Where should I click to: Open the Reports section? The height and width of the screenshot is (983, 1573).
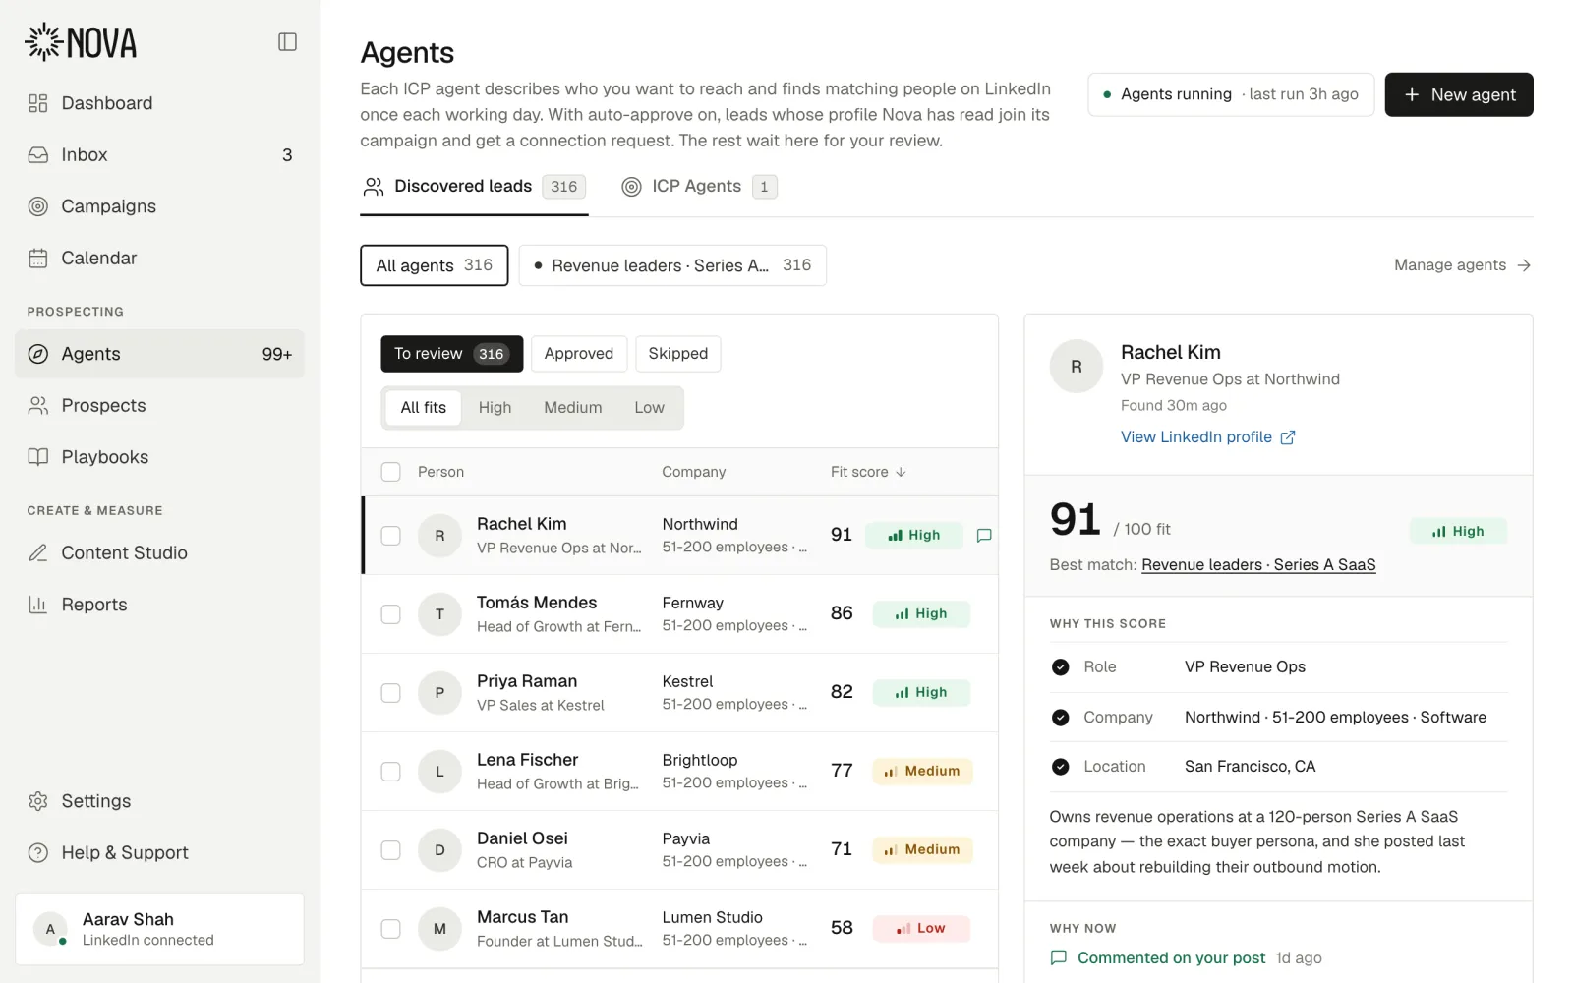pyautogui.click(x=159, y=605)
